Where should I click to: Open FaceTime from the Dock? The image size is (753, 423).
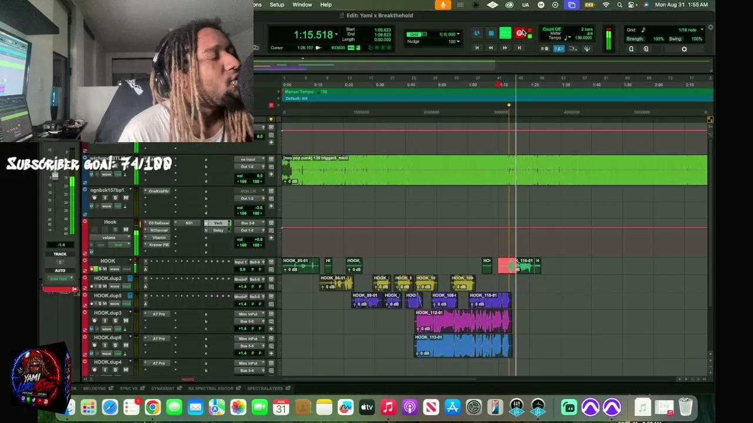[259, 407]
